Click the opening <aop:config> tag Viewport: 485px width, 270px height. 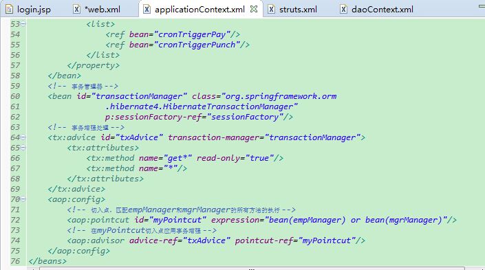(76, 199)
